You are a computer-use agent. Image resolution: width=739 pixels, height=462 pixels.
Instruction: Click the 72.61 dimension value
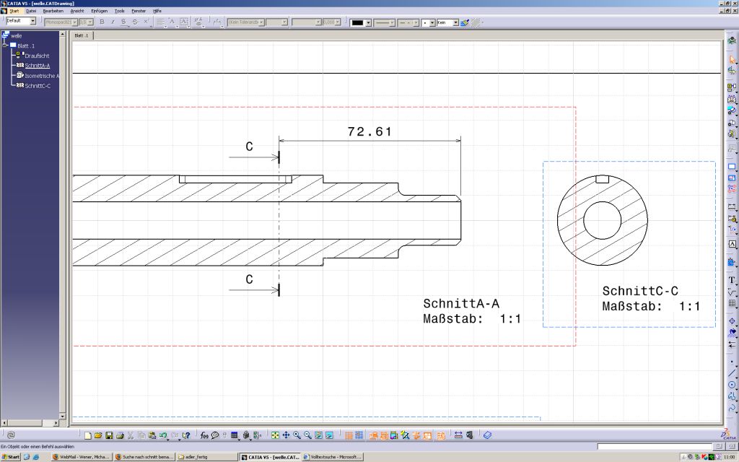coord(369,131)
